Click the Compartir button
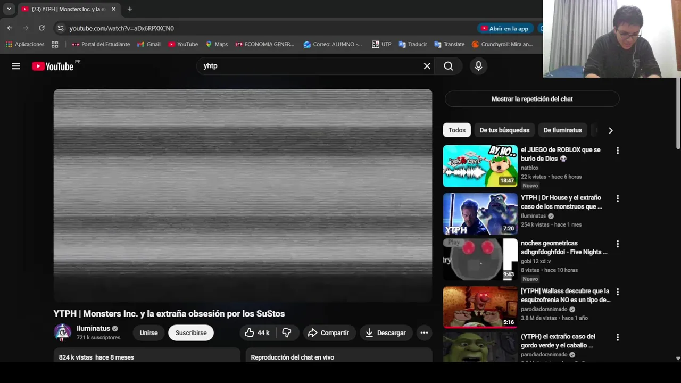This screenshot has height=383, width=681. click(328, 333)
